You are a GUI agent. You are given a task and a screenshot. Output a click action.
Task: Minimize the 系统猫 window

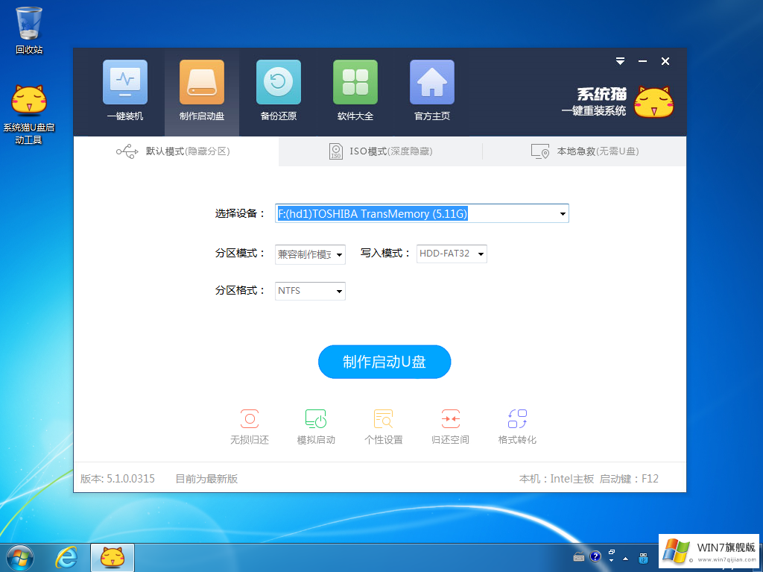[x=642, y=61]
